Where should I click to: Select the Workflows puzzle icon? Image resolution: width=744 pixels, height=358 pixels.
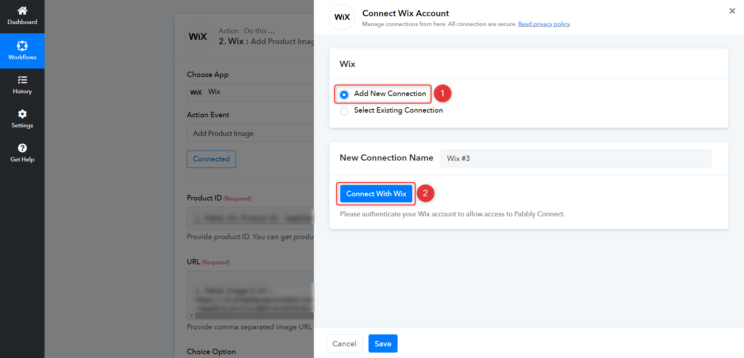pos(22,46)
